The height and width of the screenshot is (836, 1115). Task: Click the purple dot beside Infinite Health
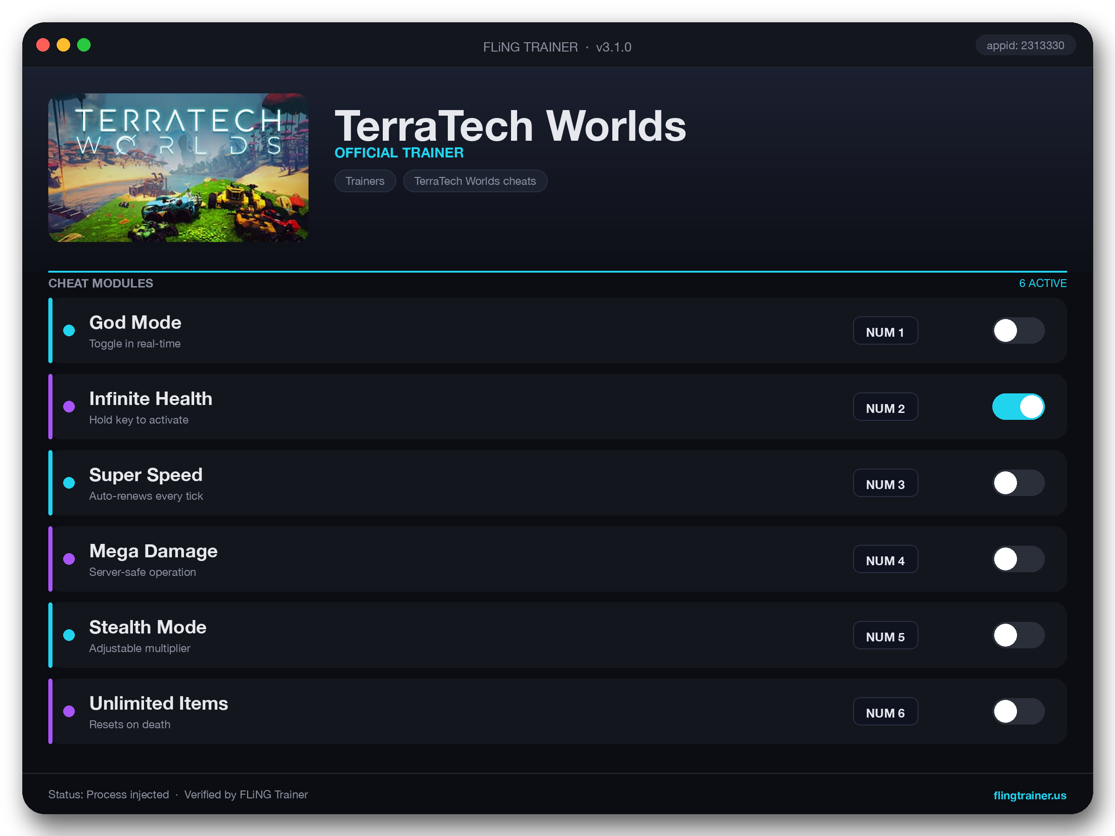pos(69,407)
